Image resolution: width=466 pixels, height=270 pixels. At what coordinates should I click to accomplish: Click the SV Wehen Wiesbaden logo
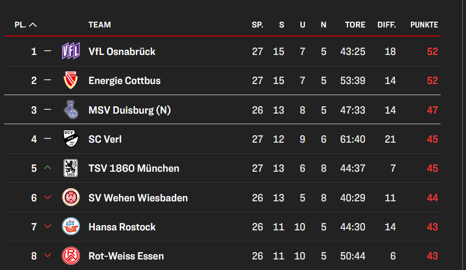[x=71, y=198]
